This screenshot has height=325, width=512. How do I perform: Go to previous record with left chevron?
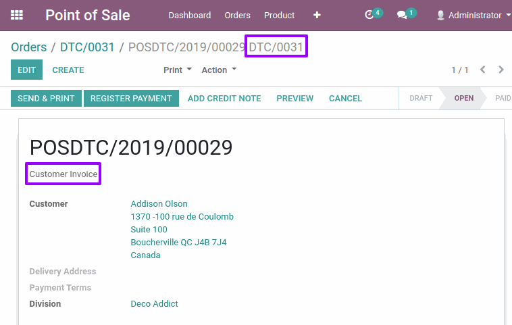[482, 70]
